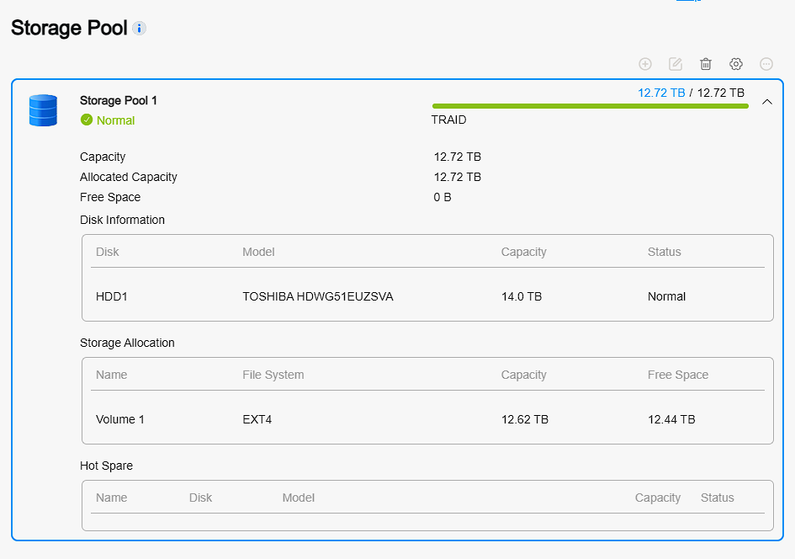The height and width of the screenshot is (559, 795).
Task: Click the EXT4 file system cell
Action: 257,419
